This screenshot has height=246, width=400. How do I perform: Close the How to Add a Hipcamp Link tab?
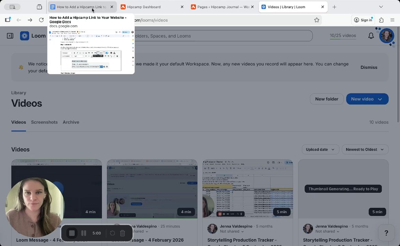point(112,7)
